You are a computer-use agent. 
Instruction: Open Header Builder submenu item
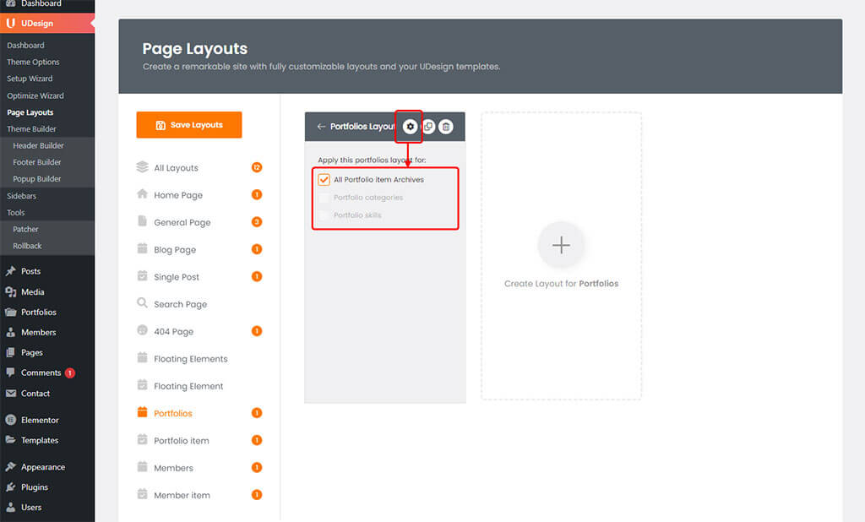tap(37, 145)
